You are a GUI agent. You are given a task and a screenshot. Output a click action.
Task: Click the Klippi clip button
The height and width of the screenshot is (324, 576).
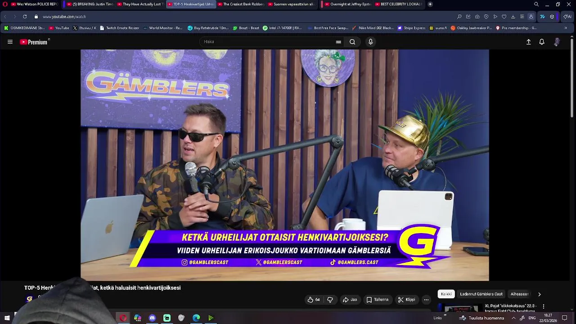coord(406,300)
